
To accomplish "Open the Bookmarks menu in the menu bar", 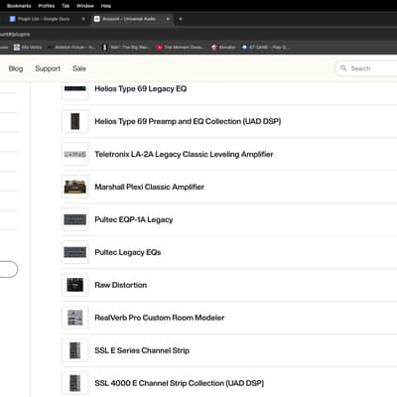I will pos(19,6).
